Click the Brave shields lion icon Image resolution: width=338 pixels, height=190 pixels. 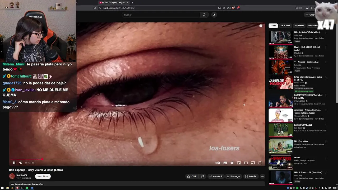coord(233,8)
